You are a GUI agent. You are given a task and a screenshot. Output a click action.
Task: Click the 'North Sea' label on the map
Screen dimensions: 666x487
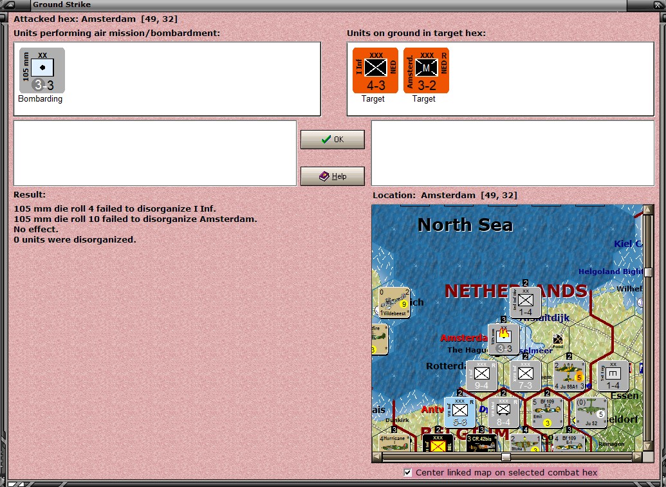465,225
